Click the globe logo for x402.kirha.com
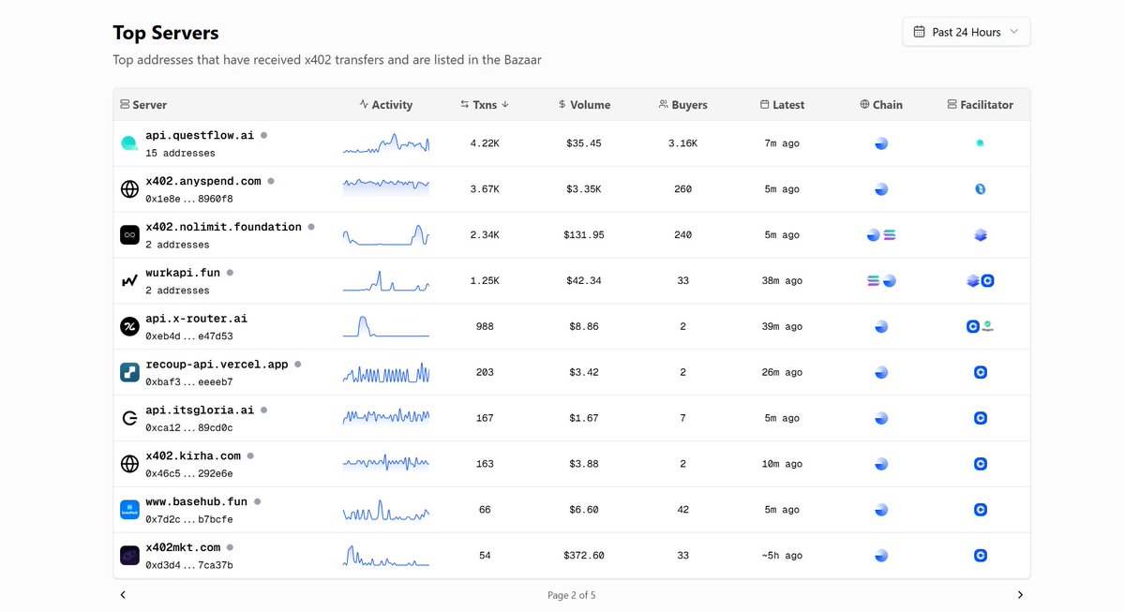This screenshot has width=1125, height=612. [129, 463]
